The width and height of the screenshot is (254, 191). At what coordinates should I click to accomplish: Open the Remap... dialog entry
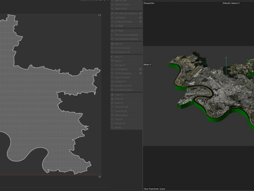pos(126,127)
